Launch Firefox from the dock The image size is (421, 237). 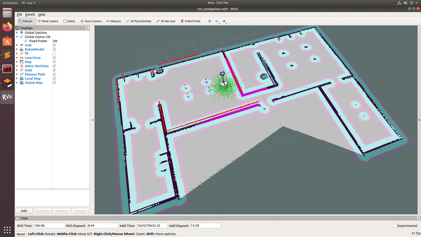click(x=7, y=27)
